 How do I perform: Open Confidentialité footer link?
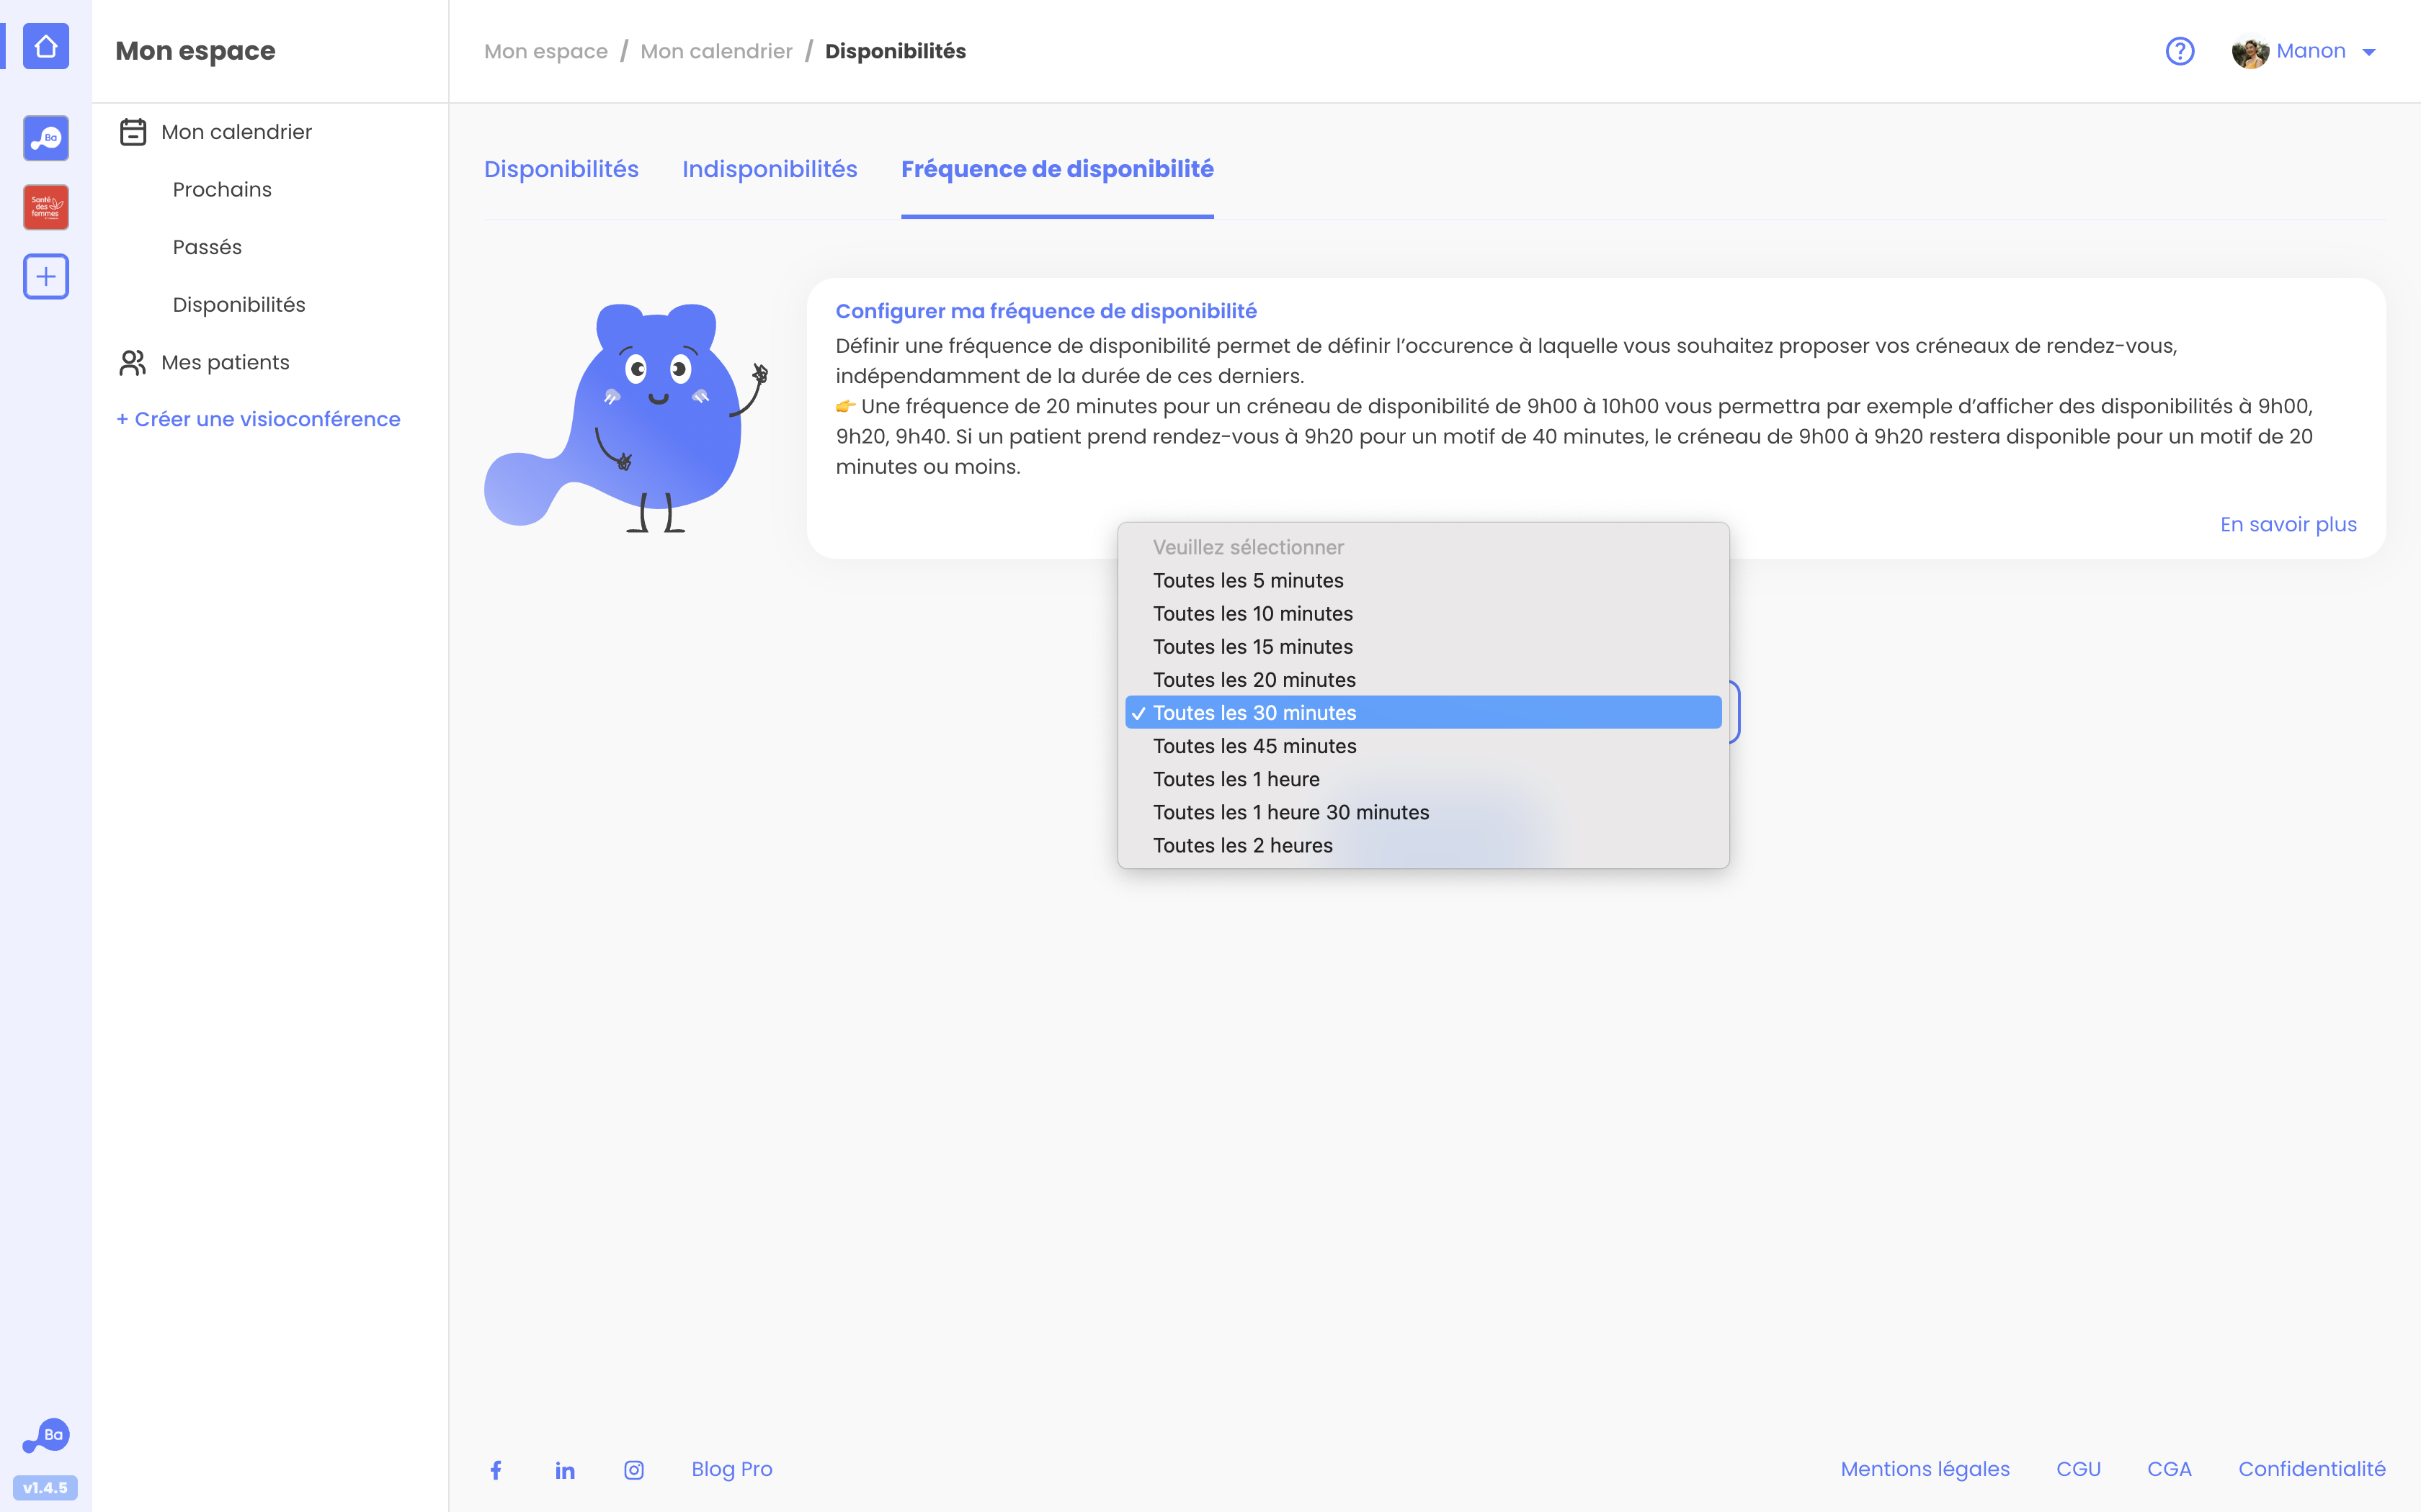tap(2312, 1470)
